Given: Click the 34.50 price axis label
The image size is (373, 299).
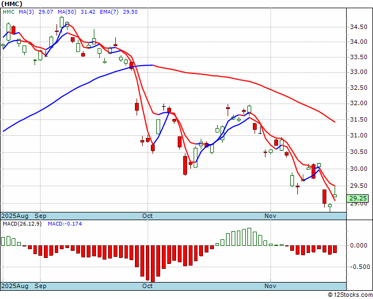Looking at the screenshot, I should tap(359, 27).
